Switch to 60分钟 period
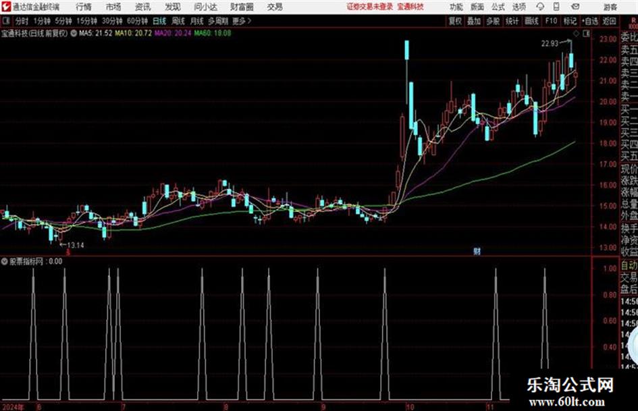The width and height of the screenshot is (638, 411). 137,21
